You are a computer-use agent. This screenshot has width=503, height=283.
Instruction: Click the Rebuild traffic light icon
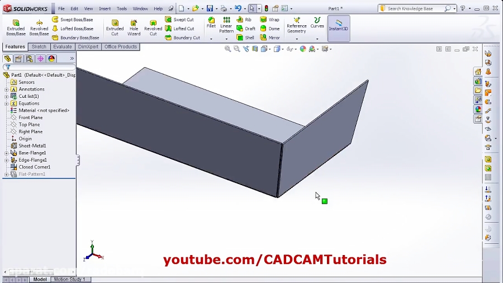266,8
